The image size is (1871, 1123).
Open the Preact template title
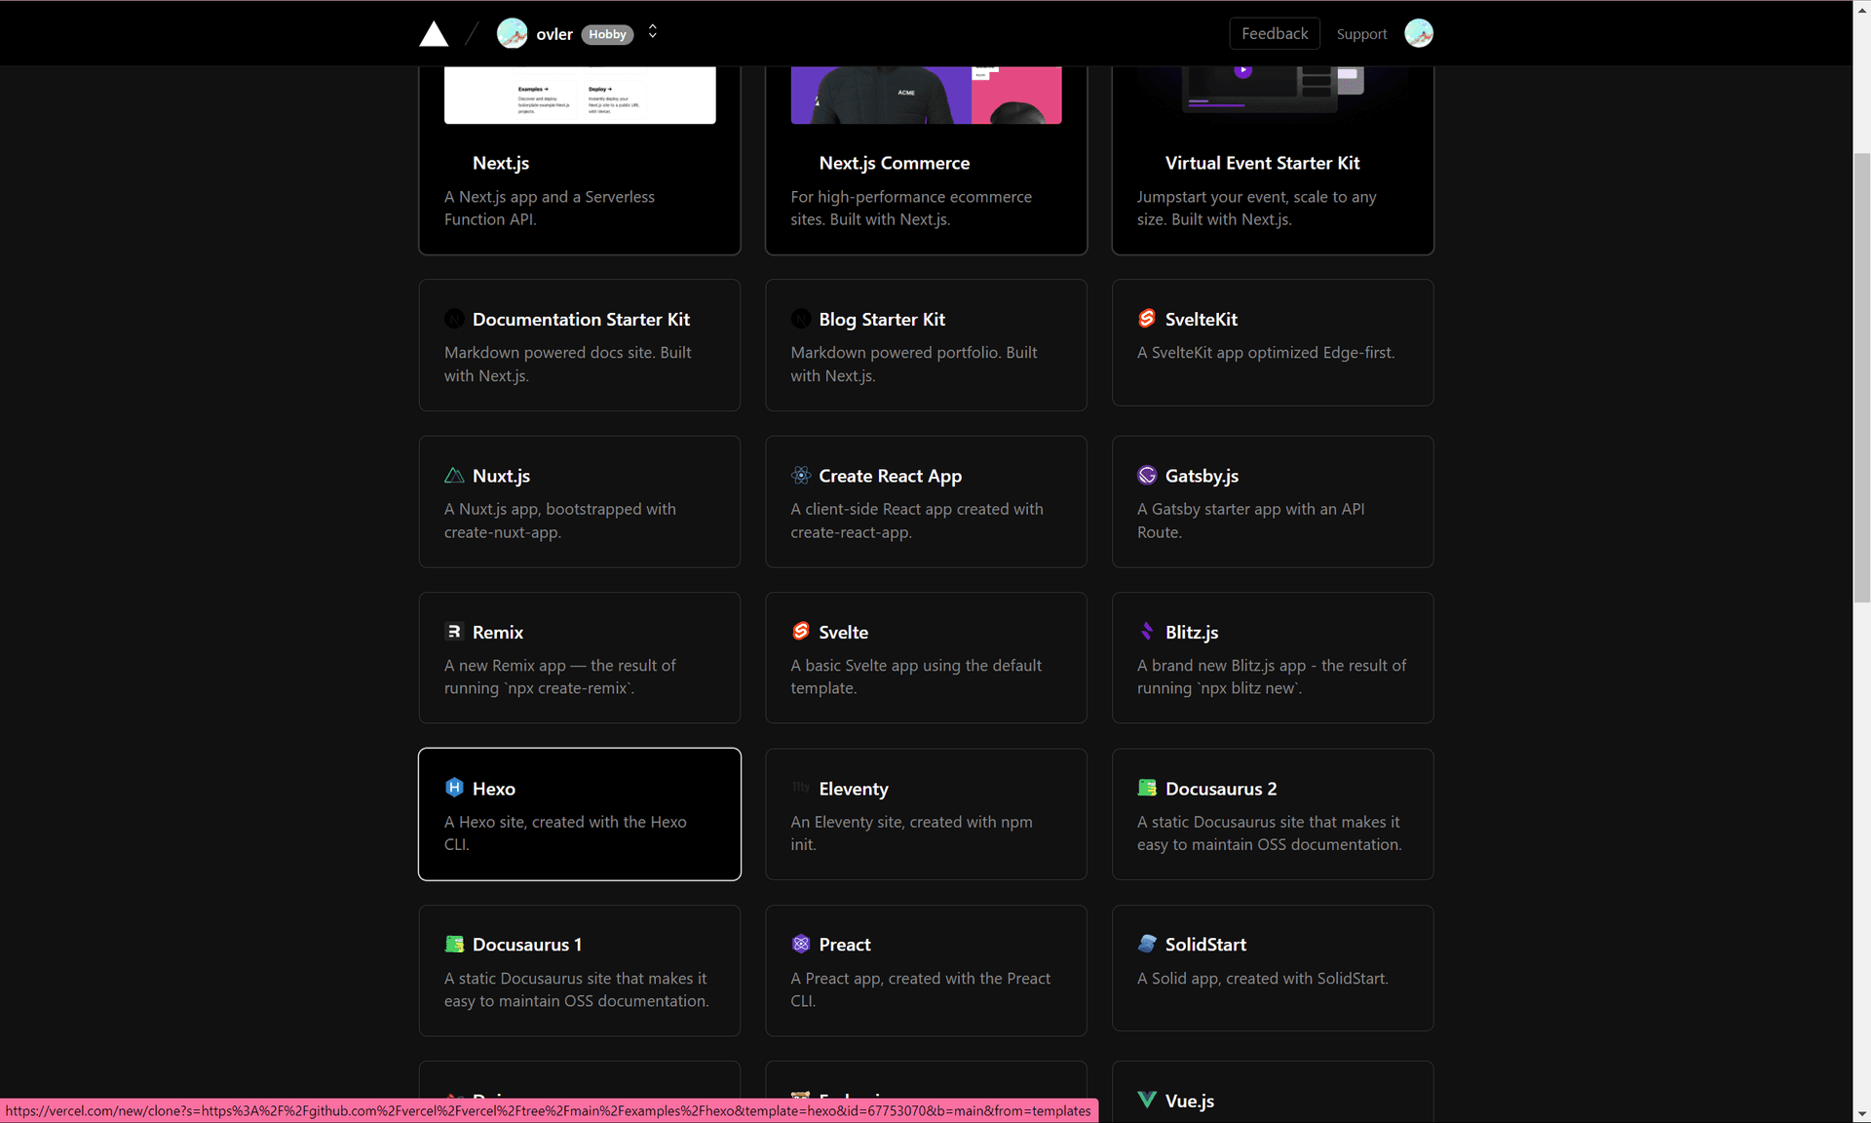(845, 945)
